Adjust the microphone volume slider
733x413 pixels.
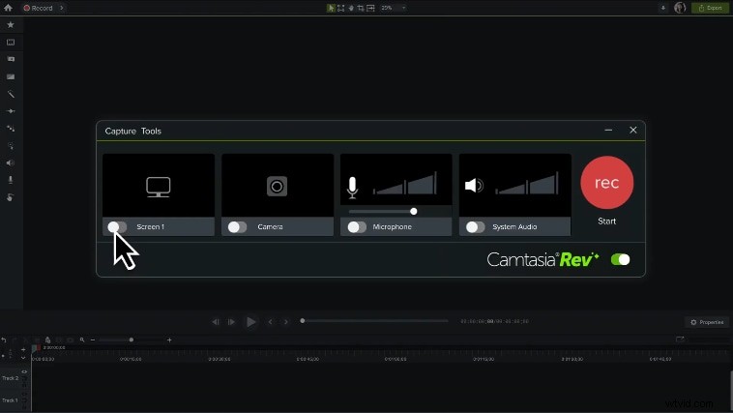pos(413,211)
